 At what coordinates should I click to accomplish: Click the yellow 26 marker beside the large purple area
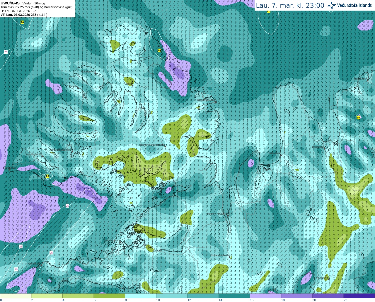[x=159, y=50]
